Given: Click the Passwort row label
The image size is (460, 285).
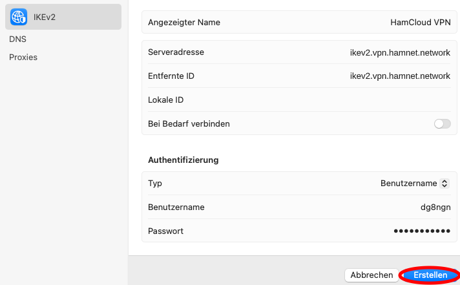Looking at the screenshot, I should click(165, 231).
